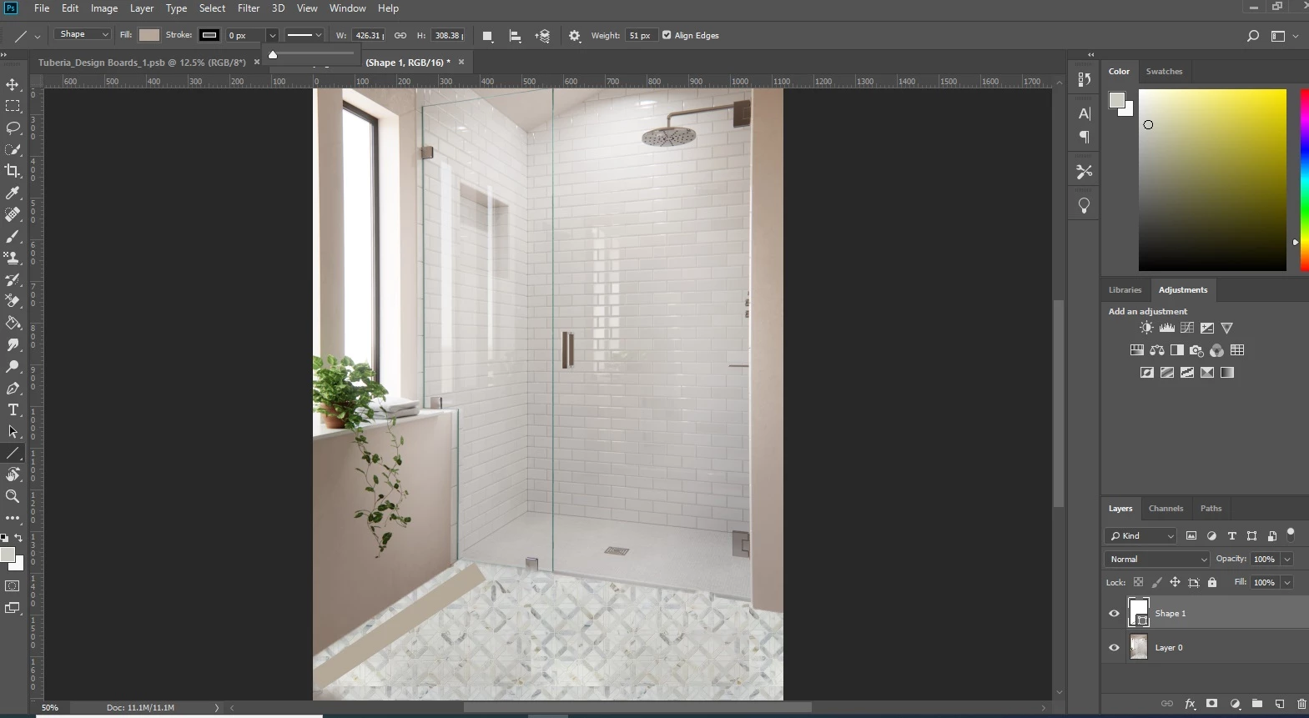This screenshot has width=1309, height=718.
Task: Select the Zoom tool
Action: [13, 496]
